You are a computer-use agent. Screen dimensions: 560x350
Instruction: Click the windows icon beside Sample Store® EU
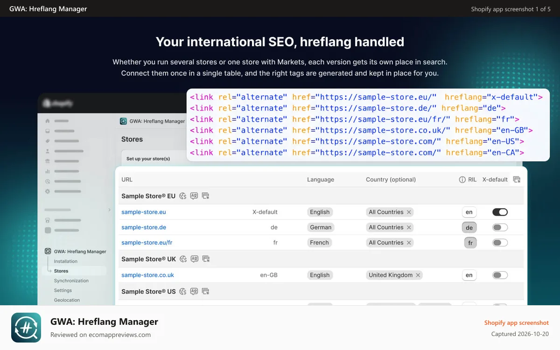(206, 196)
